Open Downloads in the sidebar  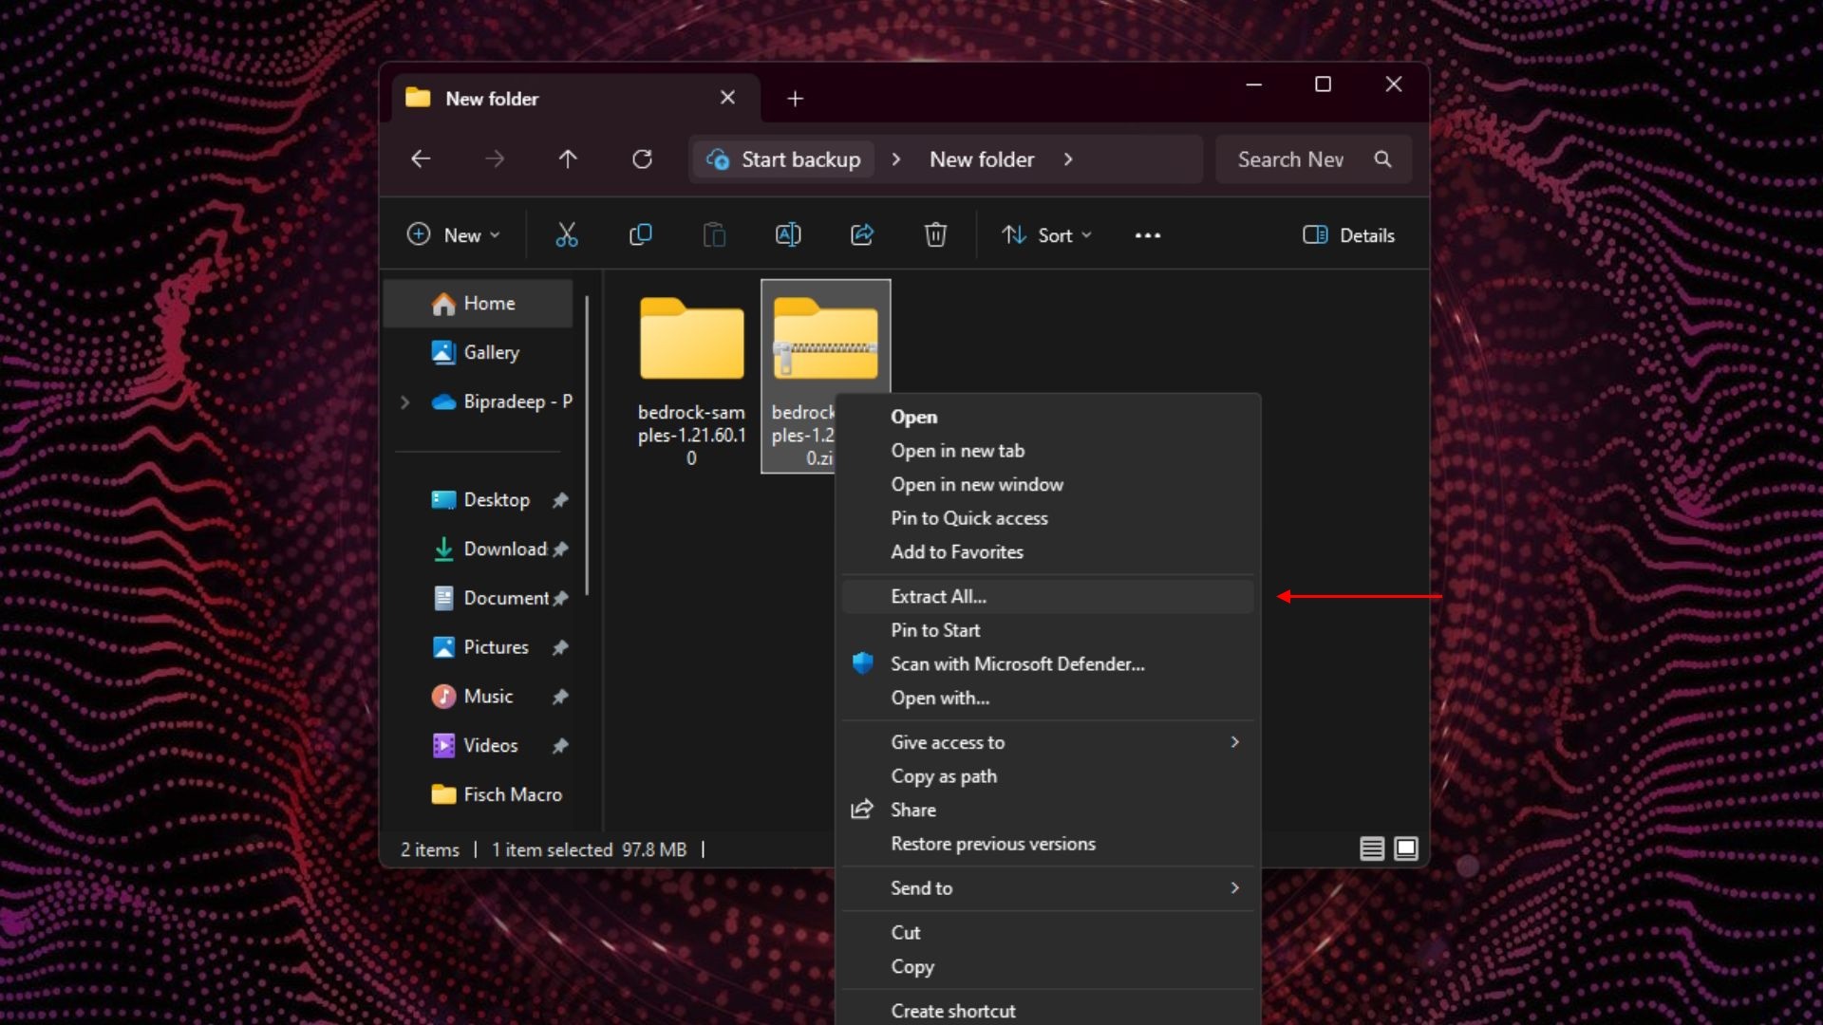[489, 549]
